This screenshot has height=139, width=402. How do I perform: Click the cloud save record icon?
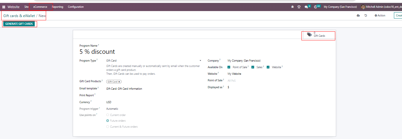tap(358, 16)
